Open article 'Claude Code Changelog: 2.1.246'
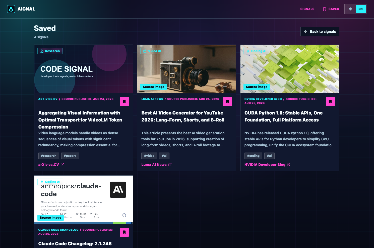This screenshot has height=248, width=374. click(75, 244)
